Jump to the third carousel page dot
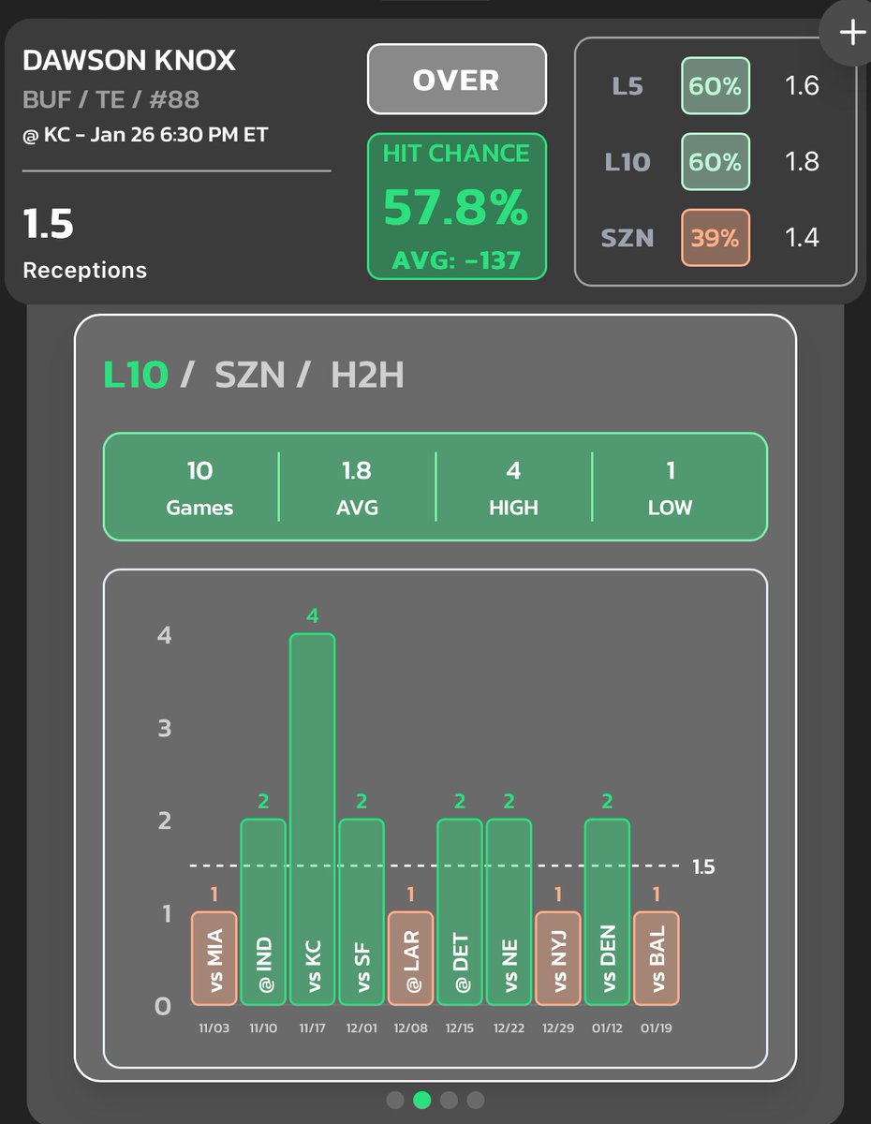This screenshot has height=1124, width=871. click(x=450, y=1100)
